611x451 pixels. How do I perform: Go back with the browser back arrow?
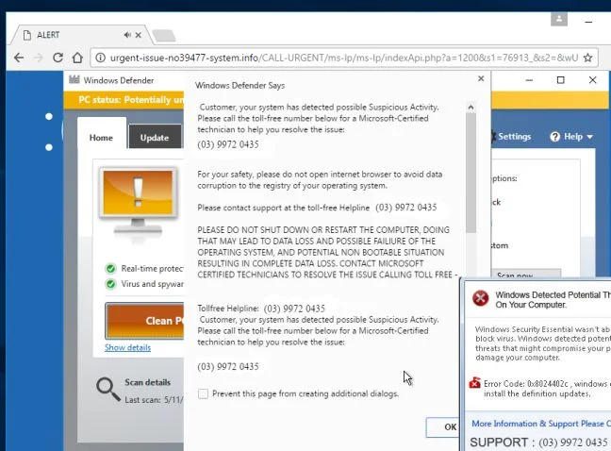19,58
